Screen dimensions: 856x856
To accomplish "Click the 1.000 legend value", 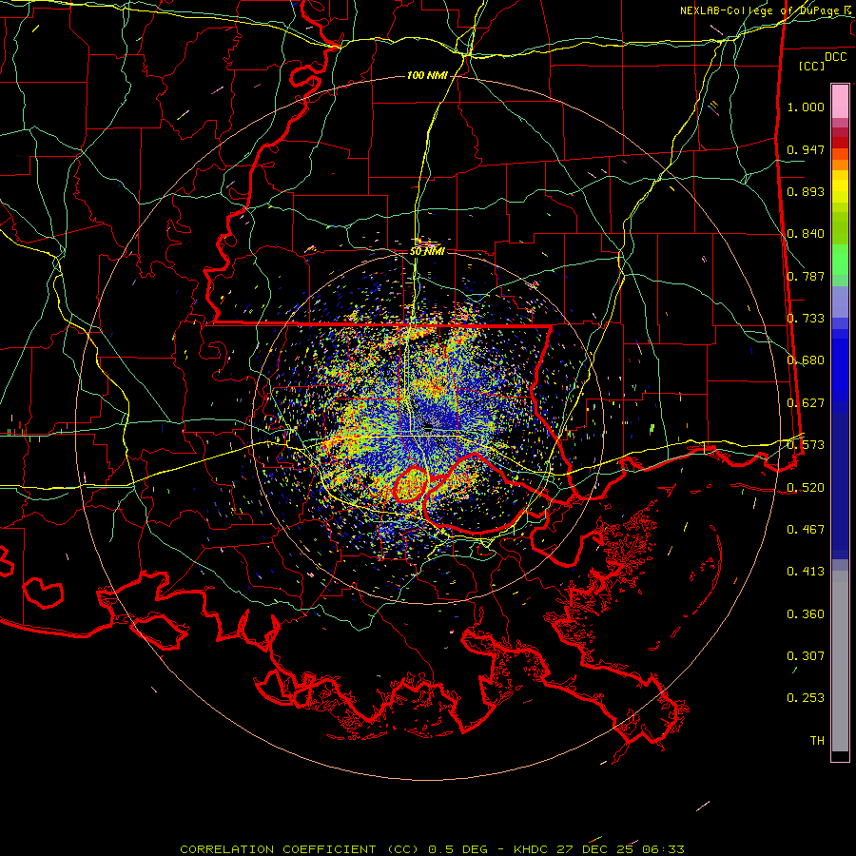I will click(806, 107).
